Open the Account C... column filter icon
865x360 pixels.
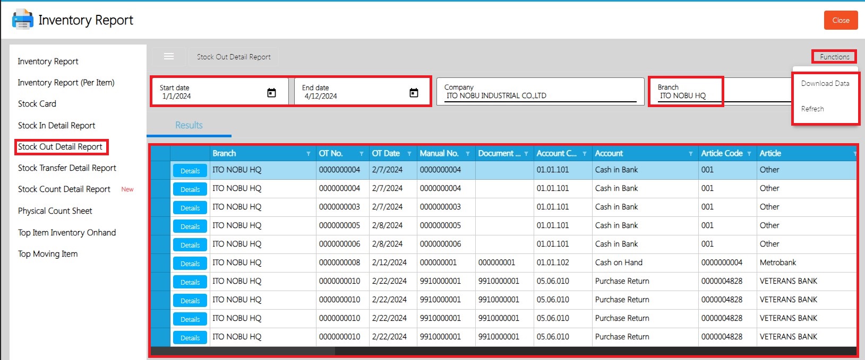(585, 154)
